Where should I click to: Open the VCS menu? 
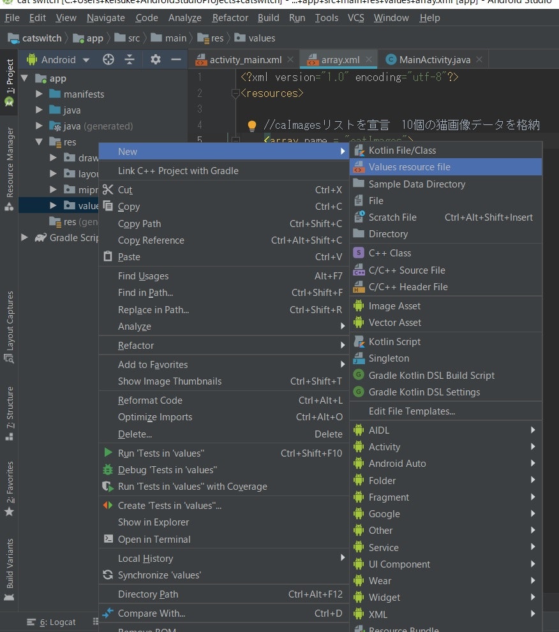click(x=355, y=18)
